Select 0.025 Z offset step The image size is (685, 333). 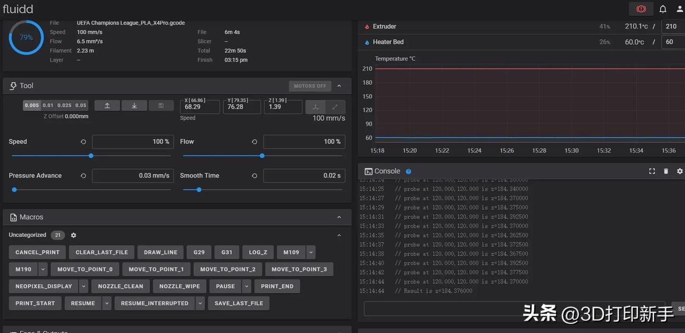(65, 105)
